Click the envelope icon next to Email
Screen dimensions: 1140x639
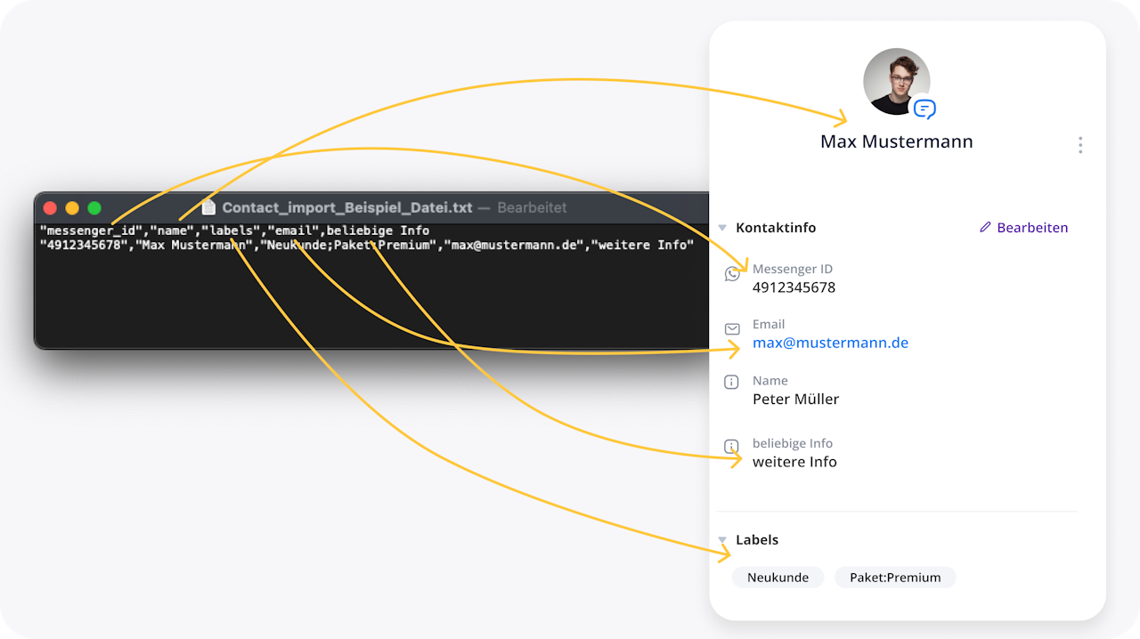[732, 329]
